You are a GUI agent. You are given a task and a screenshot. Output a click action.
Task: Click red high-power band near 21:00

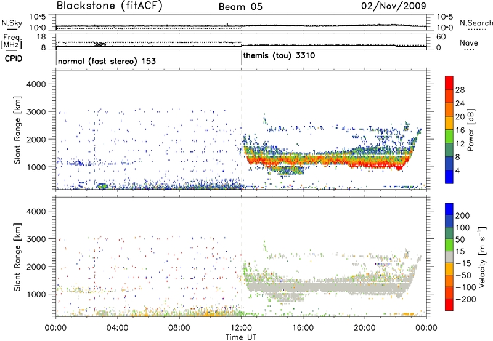380,164
